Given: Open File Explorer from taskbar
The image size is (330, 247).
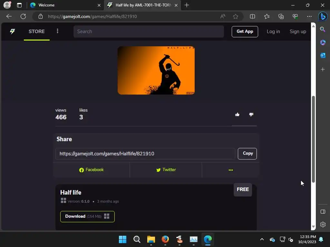Looking at the screenshot, I should tap(151, 239).
